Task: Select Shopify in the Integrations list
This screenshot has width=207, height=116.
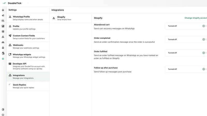Action: click(x=71, y=18)
